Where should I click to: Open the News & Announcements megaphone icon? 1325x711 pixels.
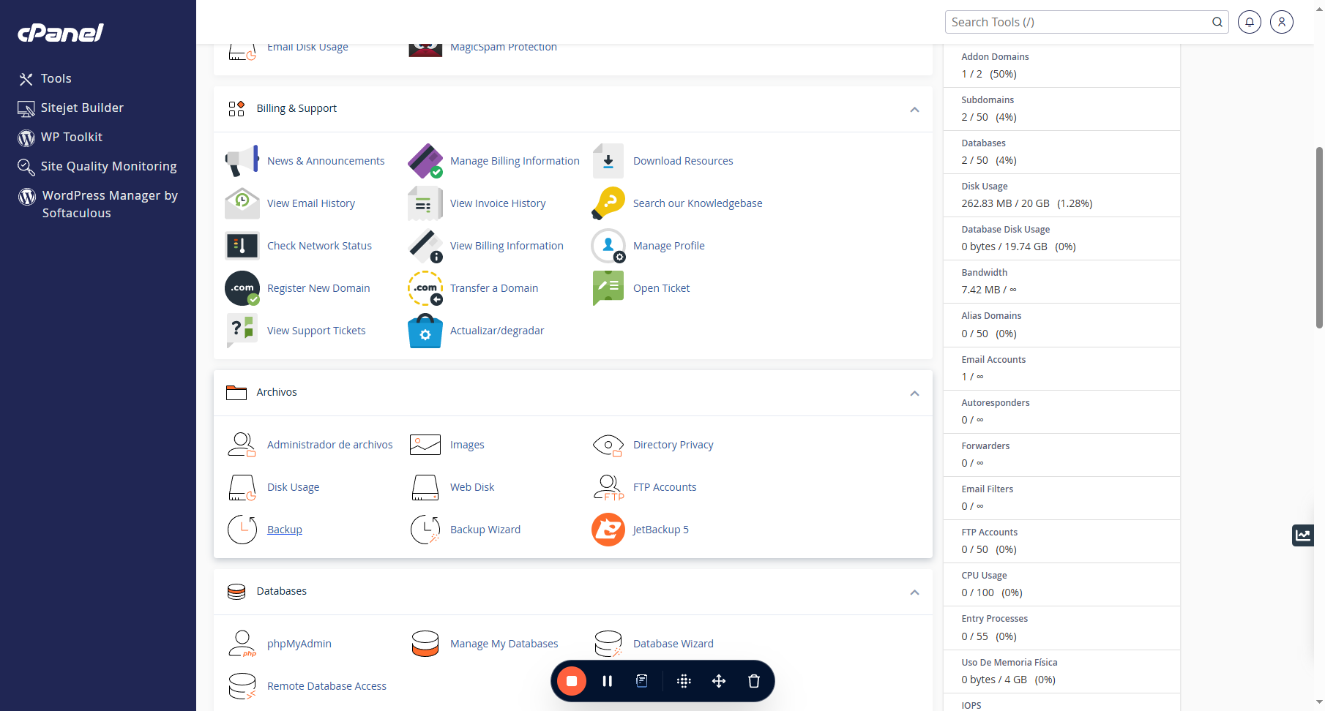pos(242,161)
